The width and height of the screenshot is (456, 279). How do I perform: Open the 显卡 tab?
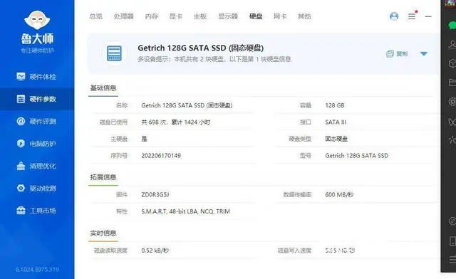click(176, 16)
